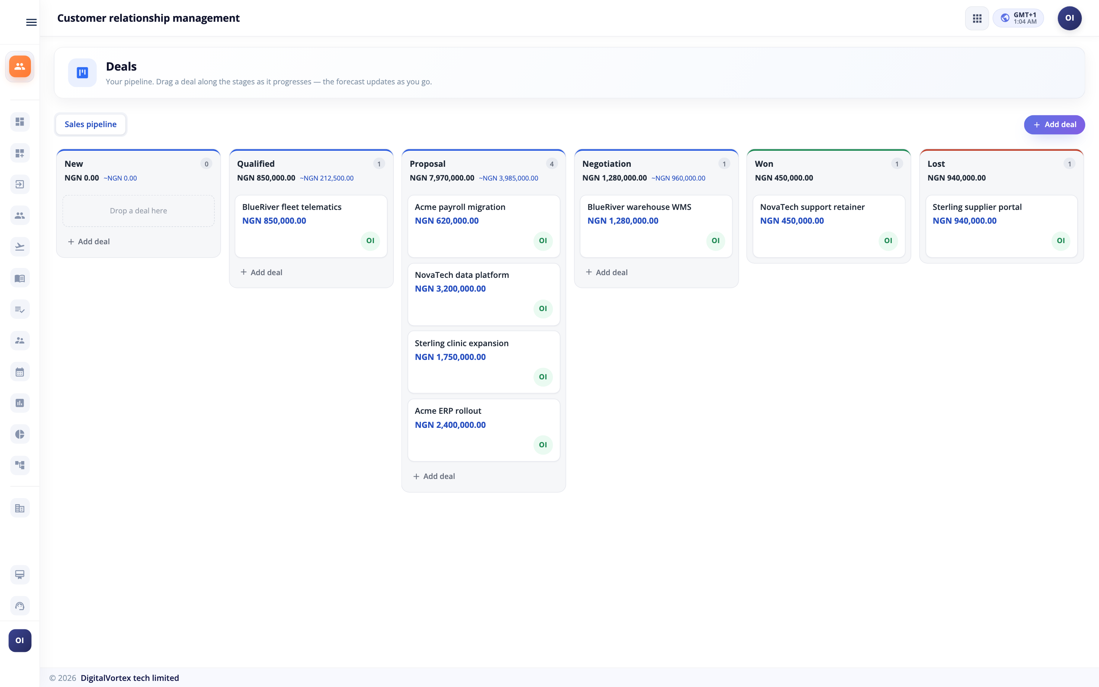Click Qualified forecast ~NGN 212,500.00
Screen dimensions: 1099x687
pyautogui.click(x=327, y=178)
